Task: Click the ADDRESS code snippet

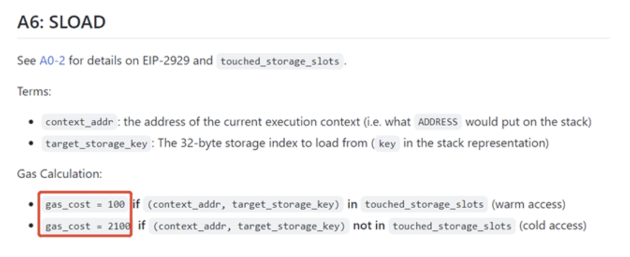Action: click(438, 123)
